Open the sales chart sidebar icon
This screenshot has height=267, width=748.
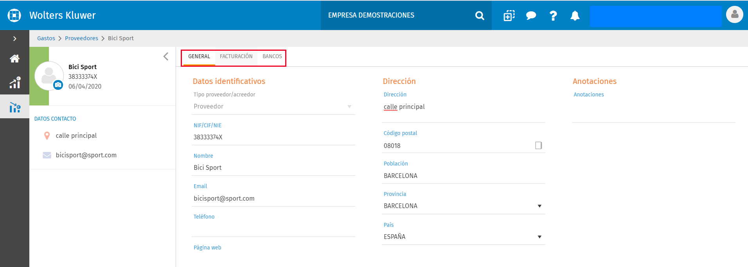tap(15, 82)
